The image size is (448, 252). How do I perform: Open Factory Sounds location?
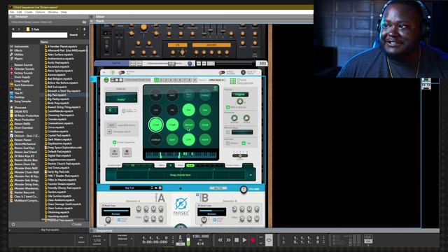coord(23,73)
